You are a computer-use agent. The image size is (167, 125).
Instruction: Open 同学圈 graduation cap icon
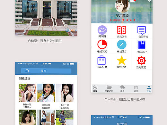[102, 30]
